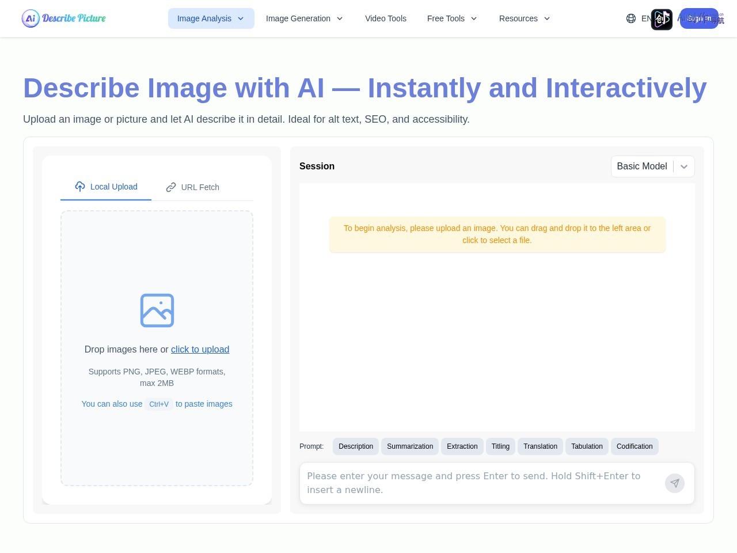Choose the Extraction prompt chip
The width and height of the screenshot is (737, 553).
pyautogui.click(x=462, y=446)
